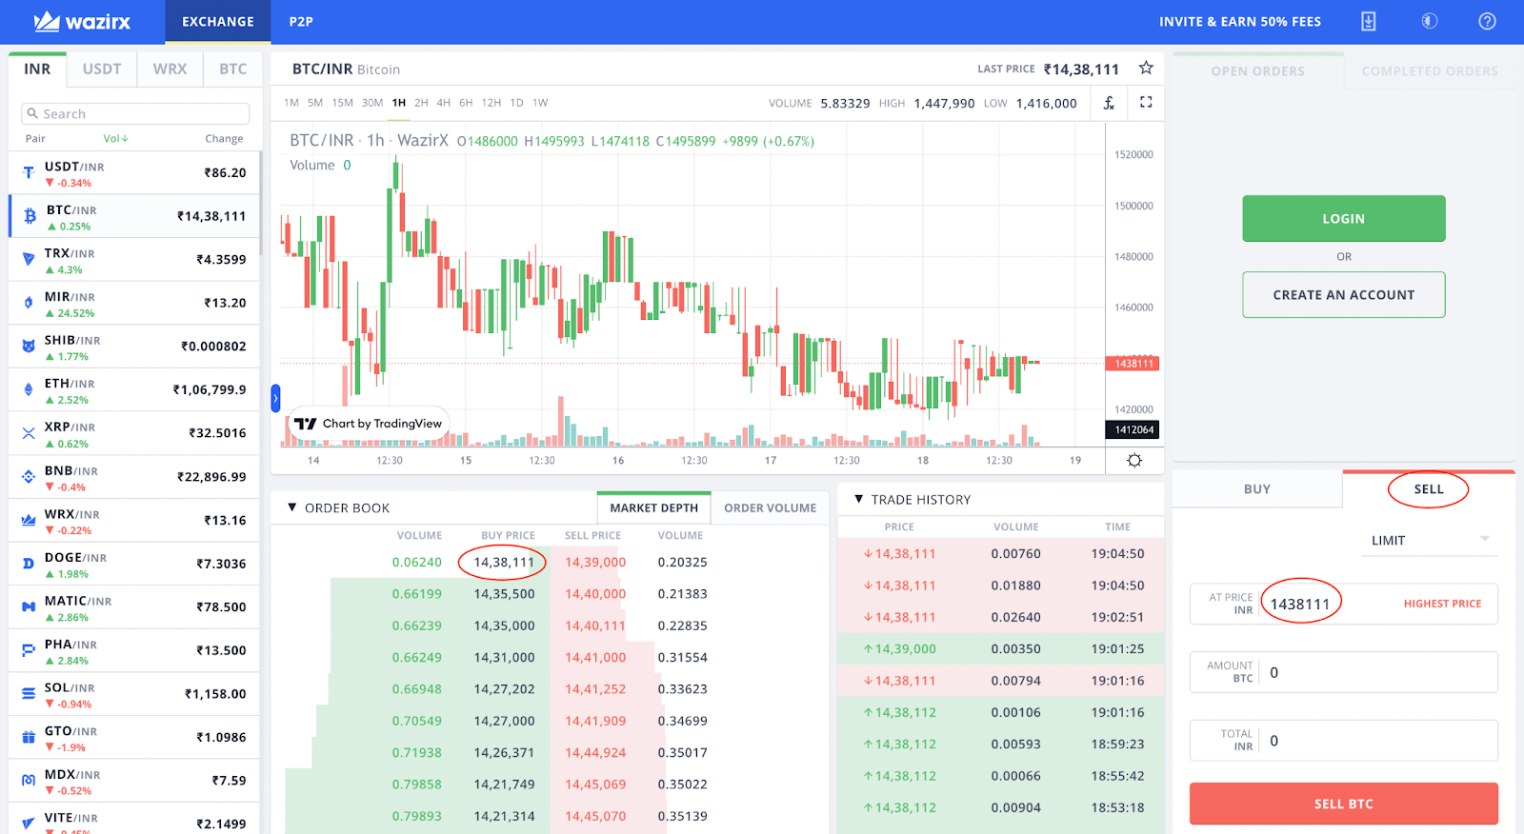Sort the pair list by Change
1524x834 pixels.
(224, 139)
